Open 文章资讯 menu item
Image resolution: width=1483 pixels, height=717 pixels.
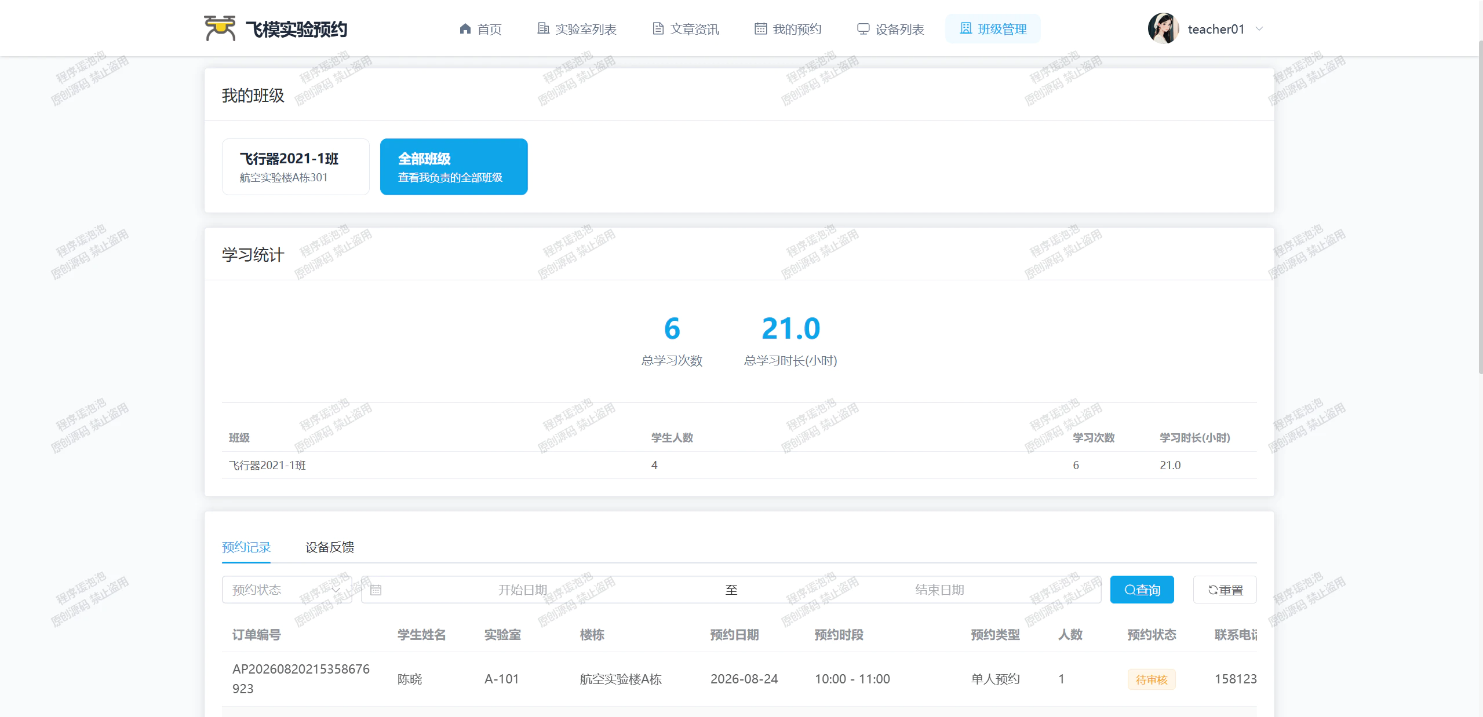tap(686, 29)
